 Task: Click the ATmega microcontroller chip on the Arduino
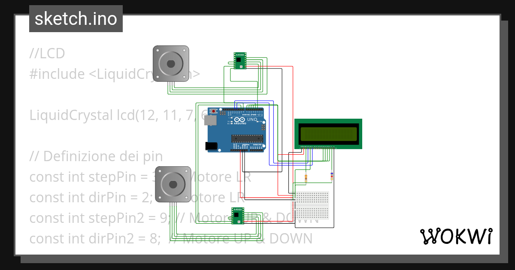point(247,138)
